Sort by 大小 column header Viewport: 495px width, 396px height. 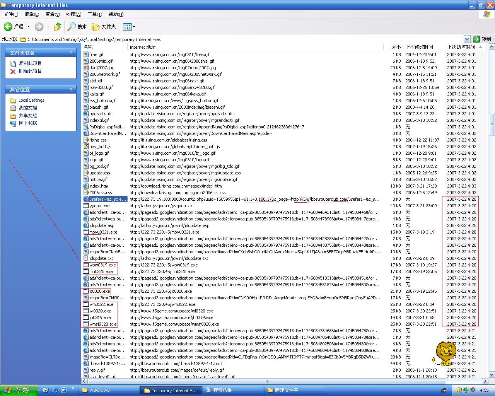tap(393, 47)
